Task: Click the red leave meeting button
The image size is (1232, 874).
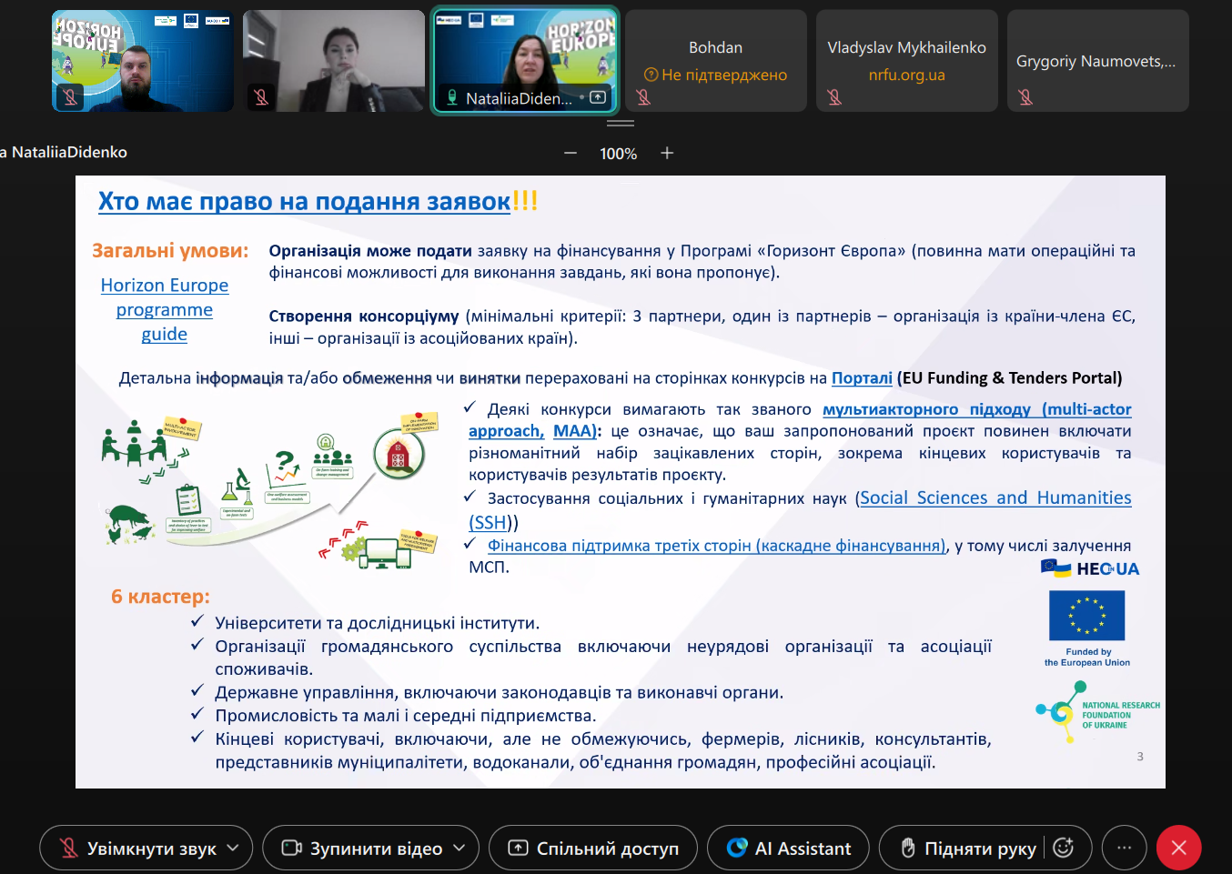Action: coord(1178,848)
